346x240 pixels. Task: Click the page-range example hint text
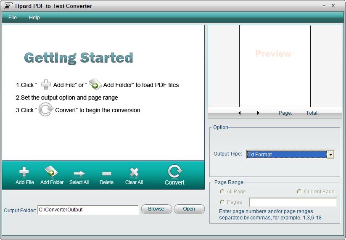pyautogui.click(x=270, y=214)
